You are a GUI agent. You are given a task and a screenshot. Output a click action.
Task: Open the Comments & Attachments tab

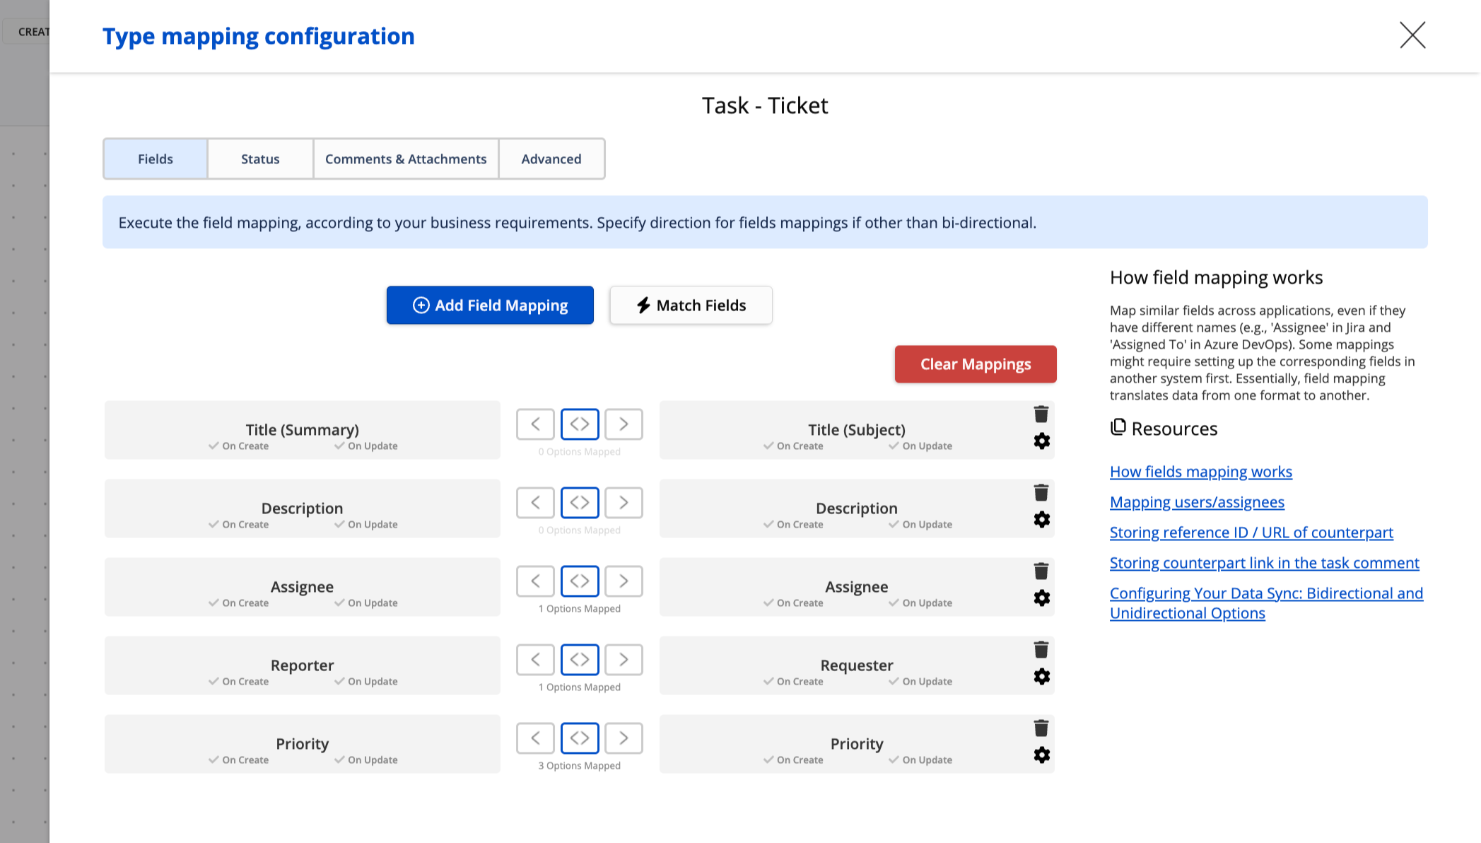(406, 159)
